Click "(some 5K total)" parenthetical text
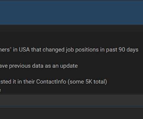The width and height of the screenshot is (143, 119). click(x=87, y=82)
